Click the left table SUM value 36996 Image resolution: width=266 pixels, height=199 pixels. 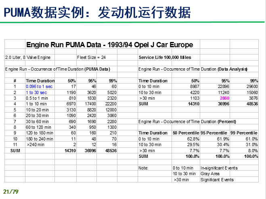coord(90,151)
